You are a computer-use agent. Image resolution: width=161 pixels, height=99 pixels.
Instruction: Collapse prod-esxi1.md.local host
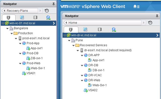[x=16, y=38]
